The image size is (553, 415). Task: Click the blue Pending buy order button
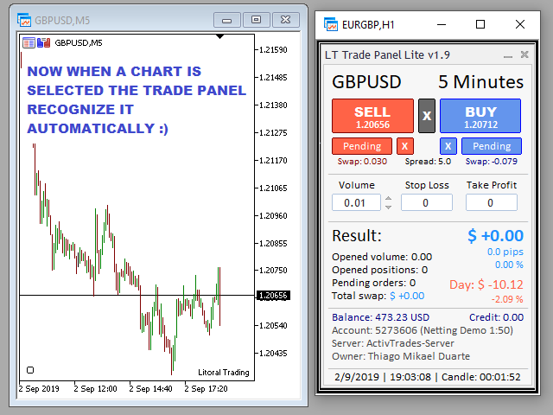491,146
